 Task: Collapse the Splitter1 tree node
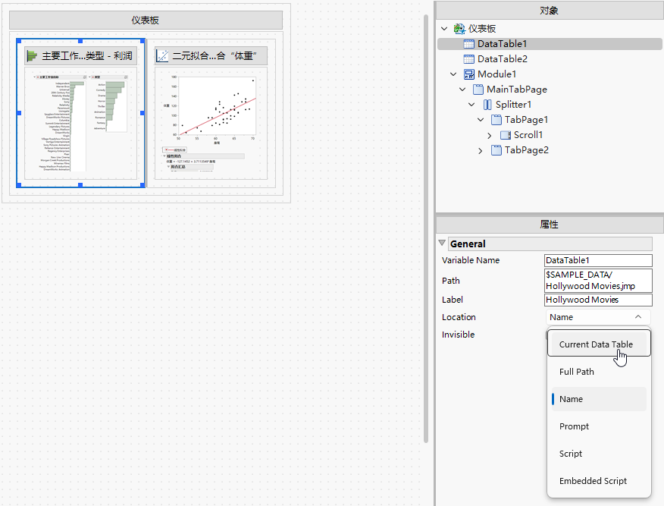471,105
